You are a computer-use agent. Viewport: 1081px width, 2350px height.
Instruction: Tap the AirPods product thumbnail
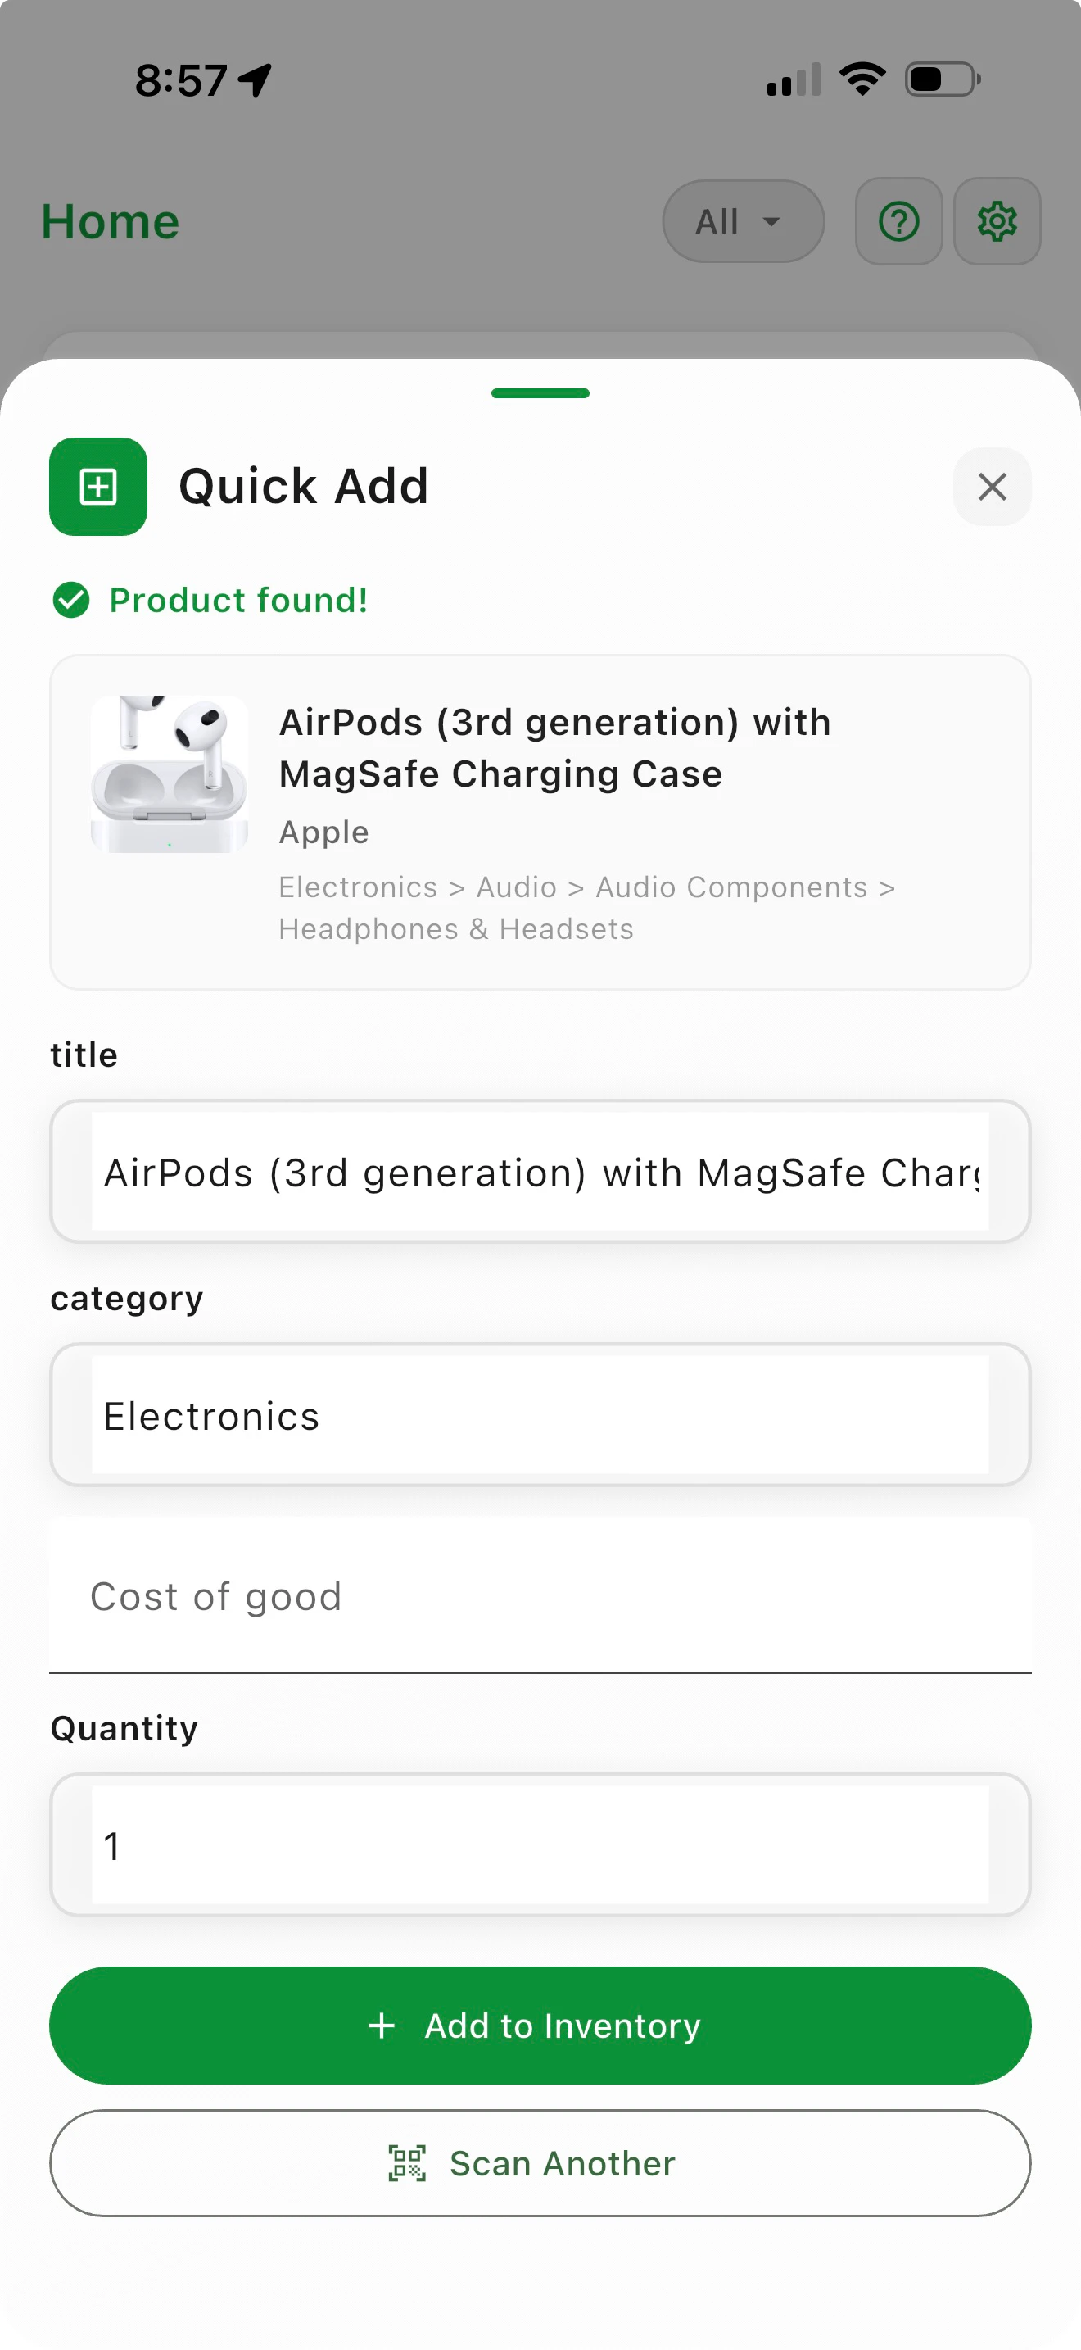point(170,774)
